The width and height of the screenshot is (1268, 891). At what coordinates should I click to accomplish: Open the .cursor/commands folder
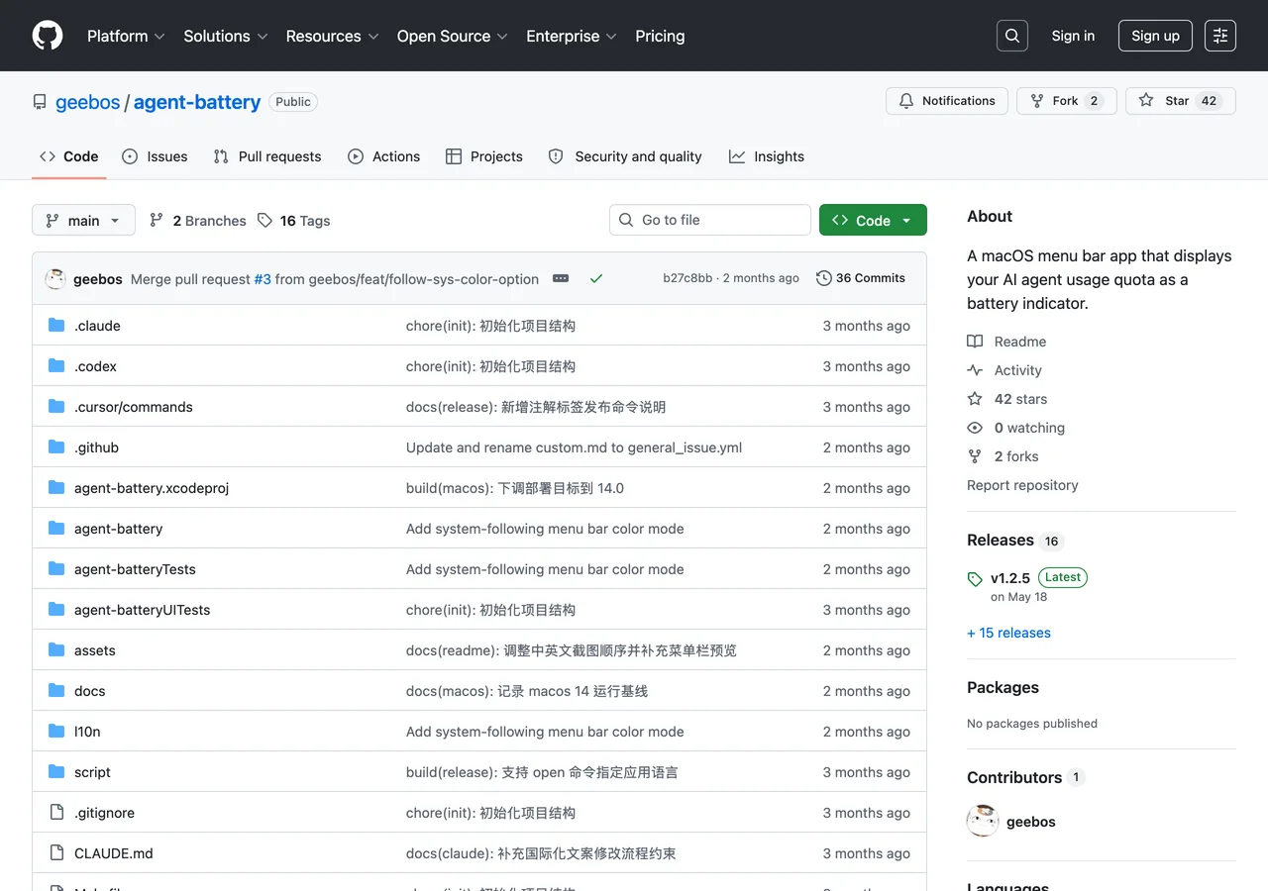point(134,407)
